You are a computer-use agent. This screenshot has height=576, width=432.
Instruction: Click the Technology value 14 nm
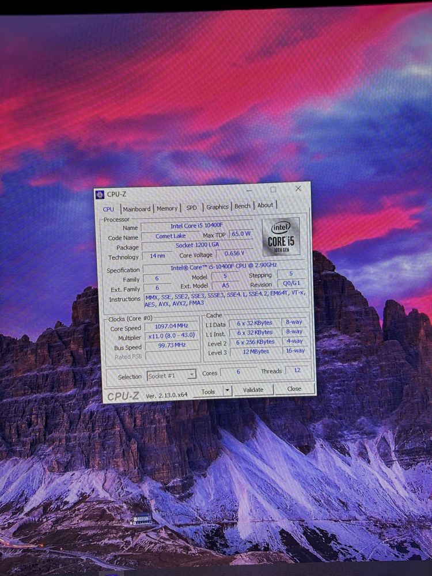coord(157,256)
